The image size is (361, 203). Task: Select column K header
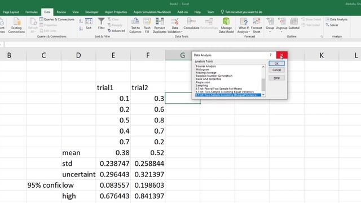(322, 55)
